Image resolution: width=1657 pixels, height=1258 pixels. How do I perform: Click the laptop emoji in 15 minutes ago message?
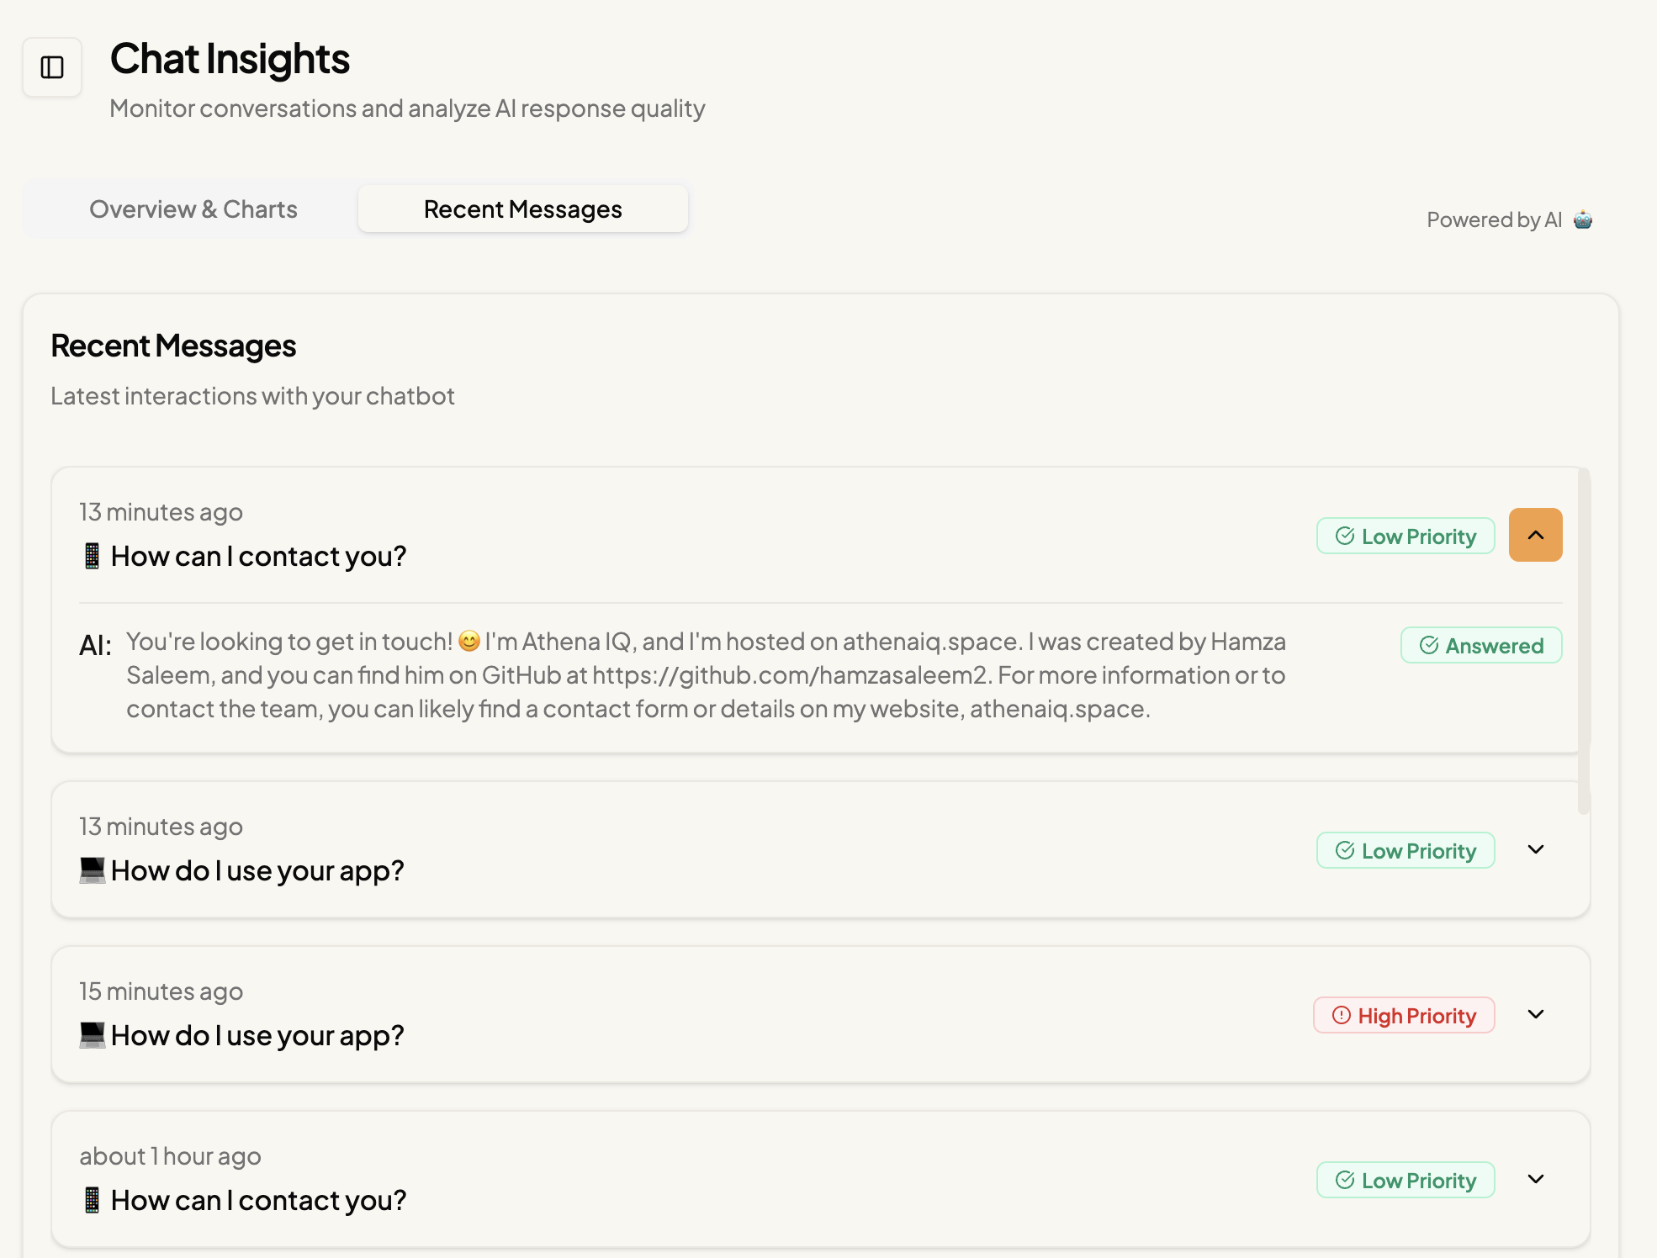[x=92, y=1034]
